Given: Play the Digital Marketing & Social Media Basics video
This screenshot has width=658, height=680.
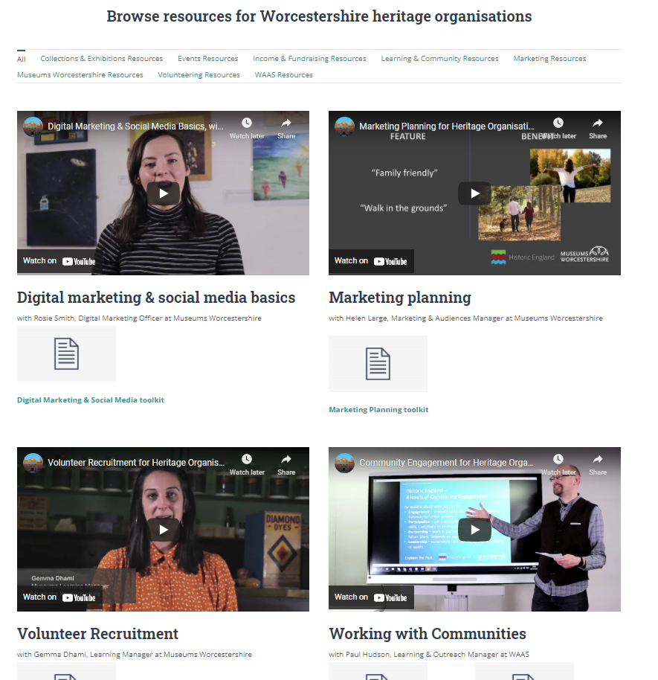Looking at the screenshot, I should 163,193.
